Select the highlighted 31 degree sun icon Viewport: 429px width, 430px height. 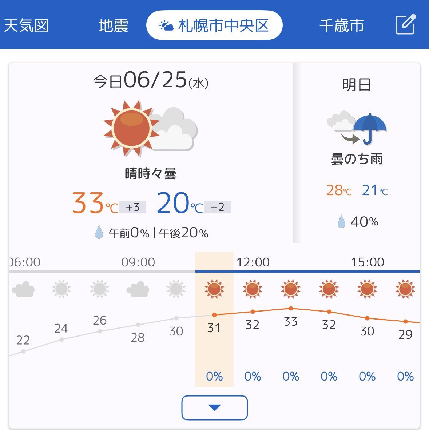[x=214, y=289]
